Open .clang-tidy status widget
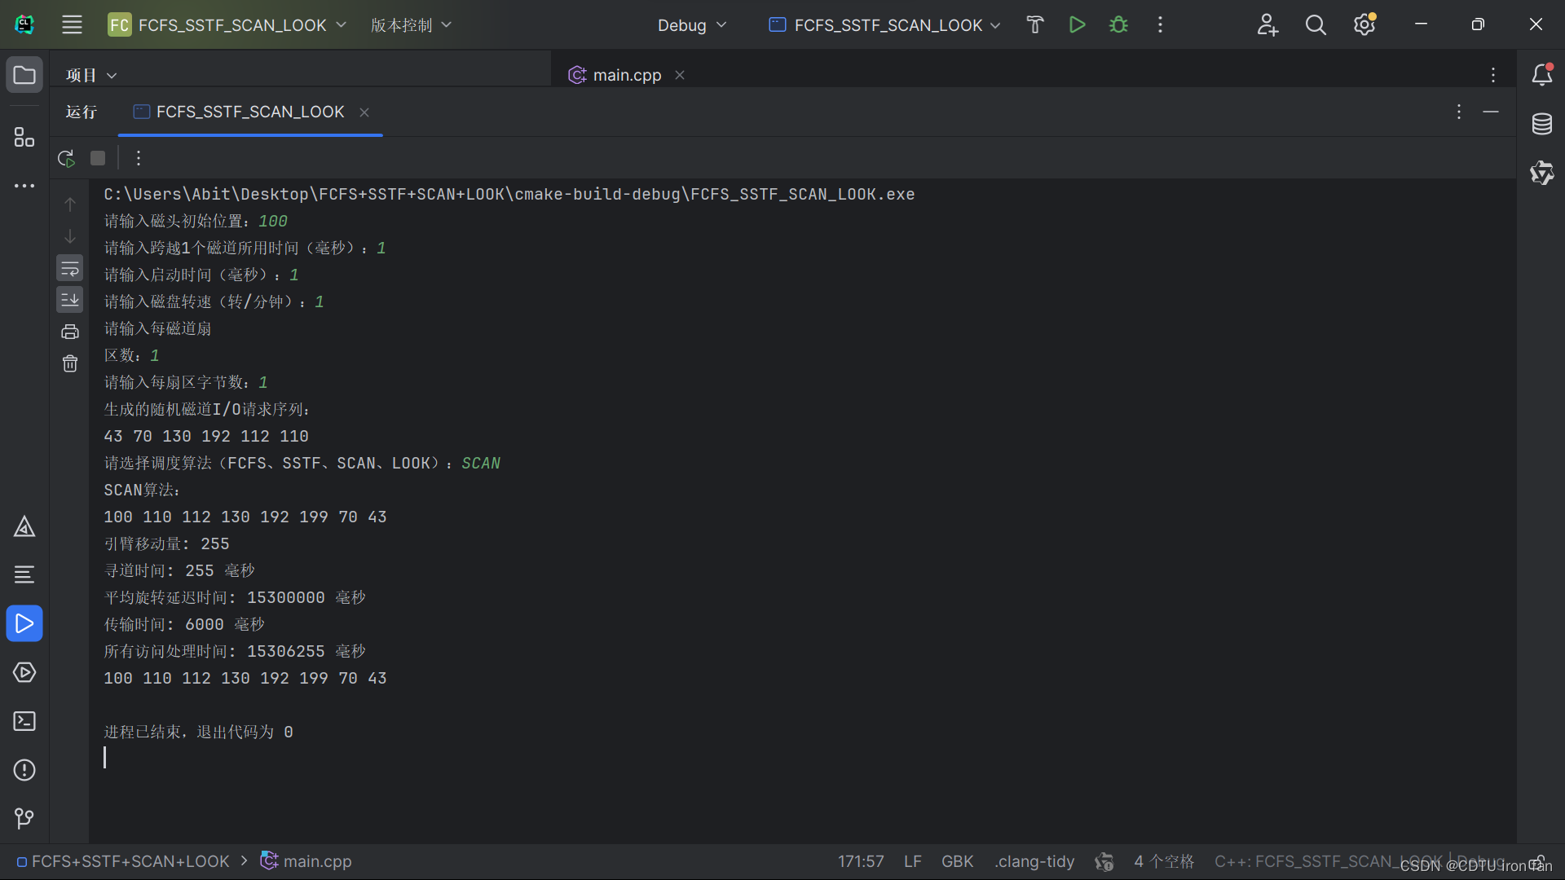This screenshot has width=1565, height=880. point(1034,861)
